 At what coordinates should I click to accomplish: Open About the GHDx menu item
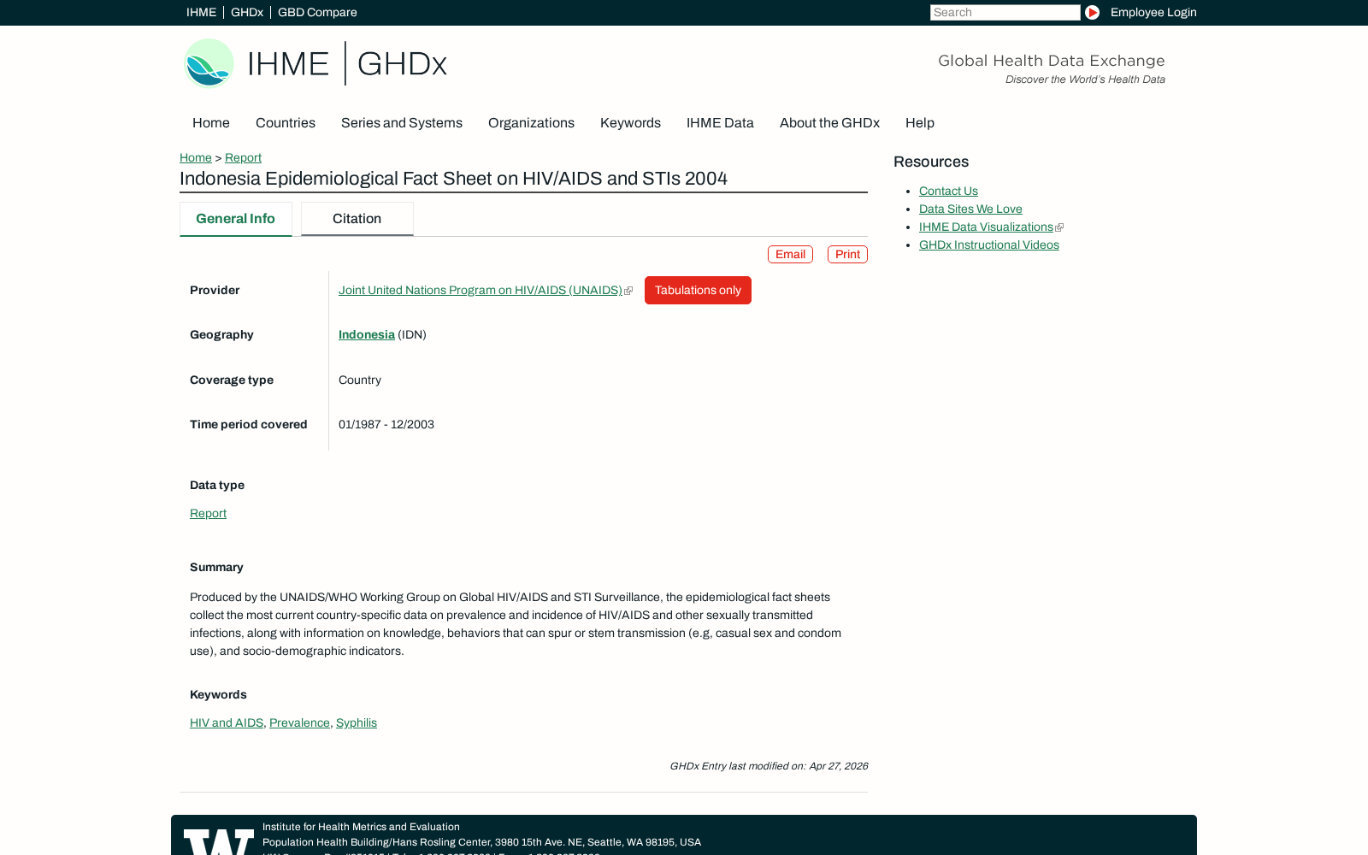[x=829, y=123]
